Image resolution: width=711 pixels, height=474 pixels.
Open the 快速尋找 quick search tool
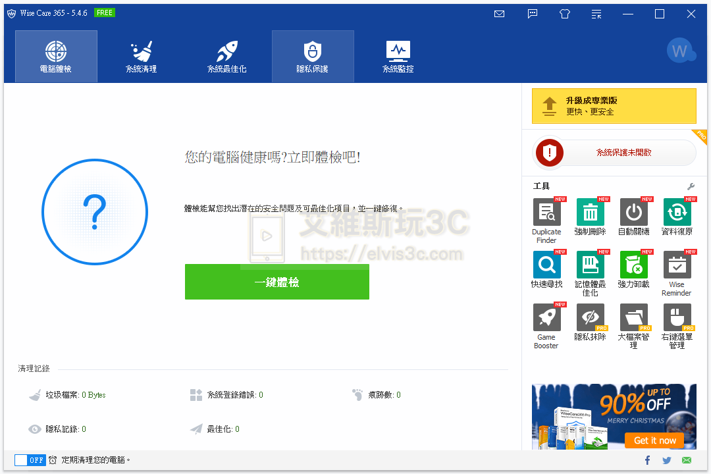[546, 265]
